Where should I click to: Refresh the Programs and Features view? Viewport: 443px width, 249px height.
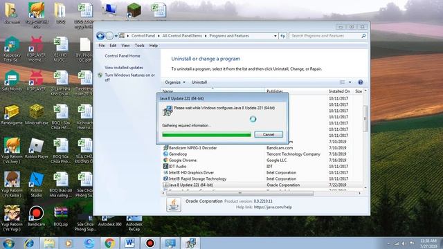tap(283, 36)
